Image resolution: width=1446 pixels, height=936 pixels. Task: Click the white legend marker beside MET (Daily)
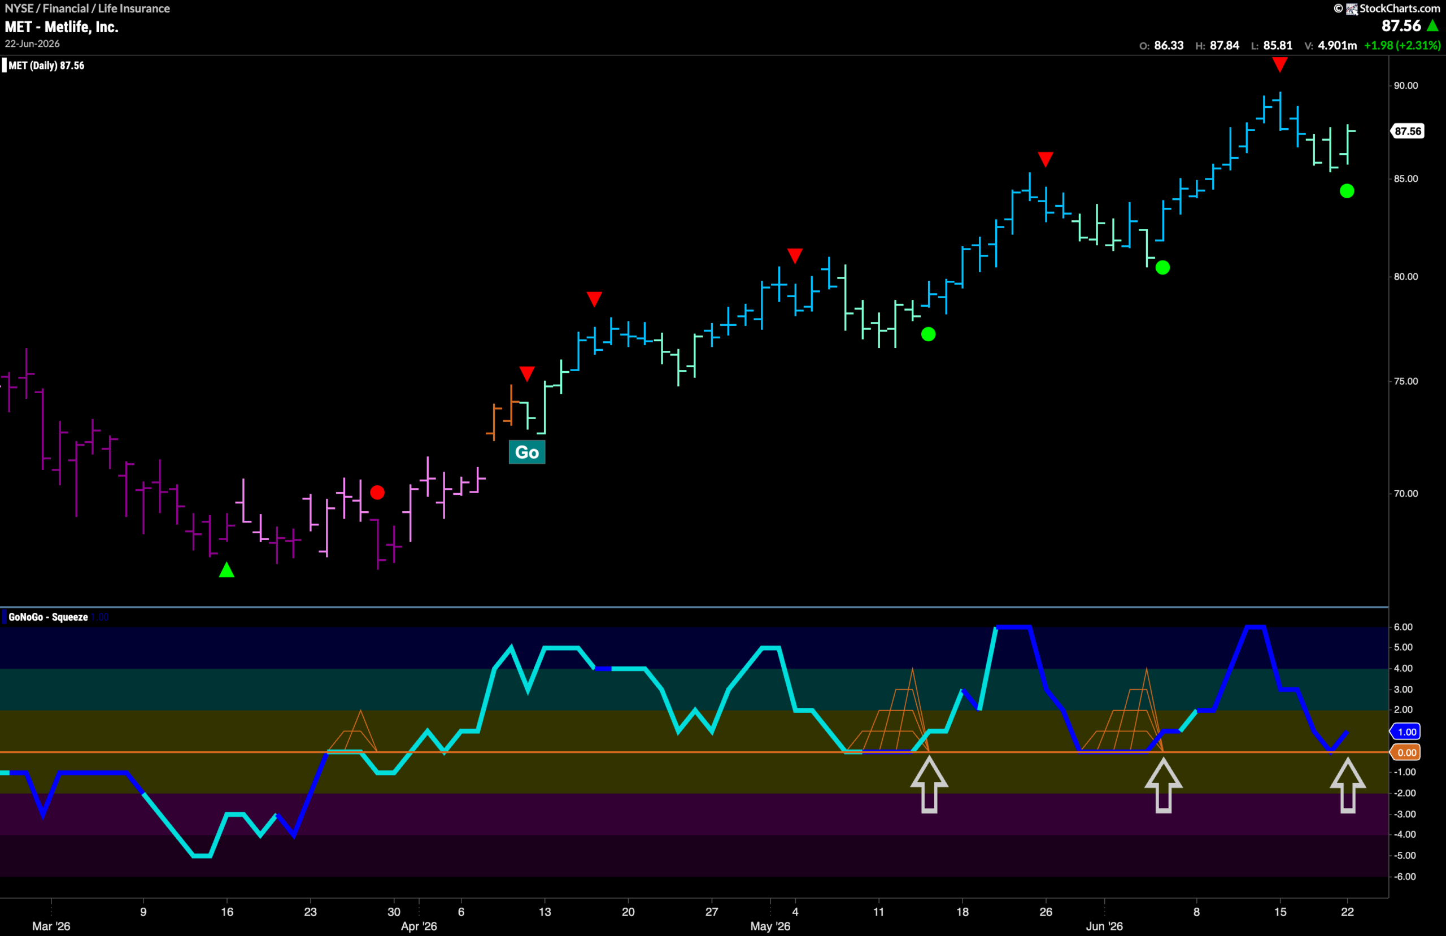point(5,66)
